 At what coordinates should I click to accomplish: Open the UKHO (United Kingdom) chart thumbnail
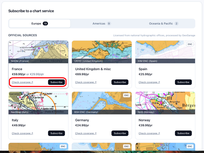coord(102,52)
